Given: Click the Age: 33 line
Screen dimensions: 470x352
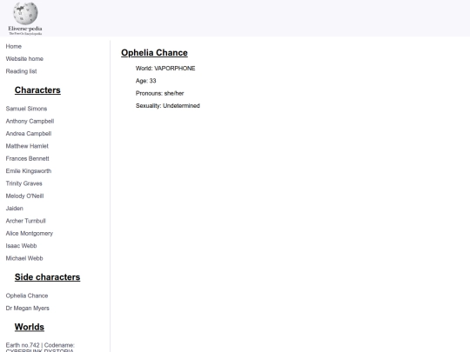Looking at the screenshot, I should tap(146, 81).
